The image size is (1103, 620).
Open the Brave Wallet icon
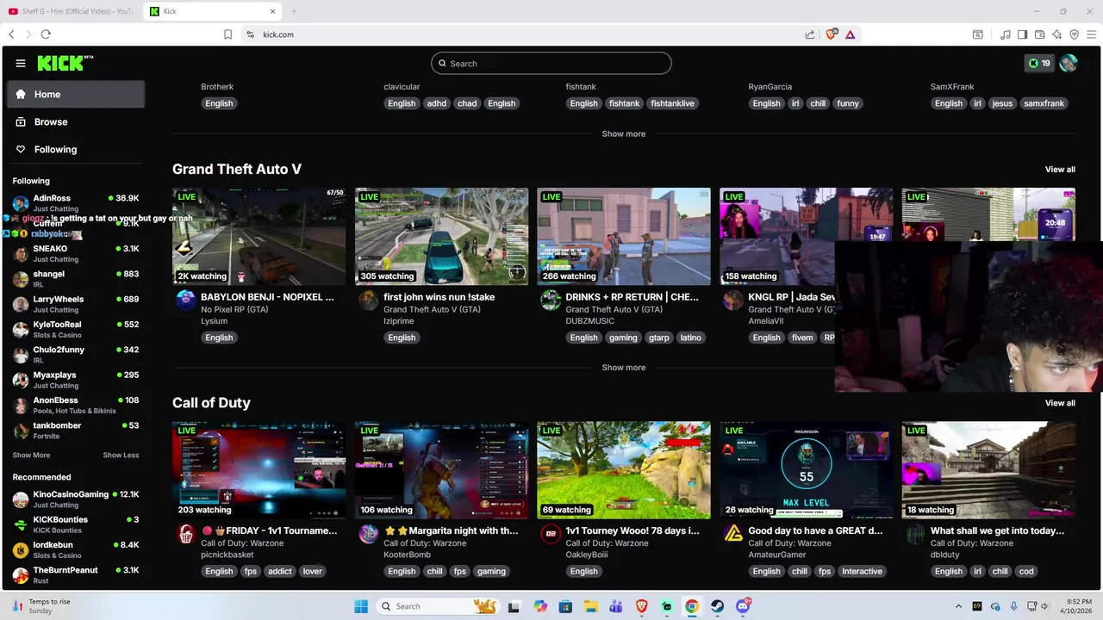pyautogui.click(x=1040, y=34)
